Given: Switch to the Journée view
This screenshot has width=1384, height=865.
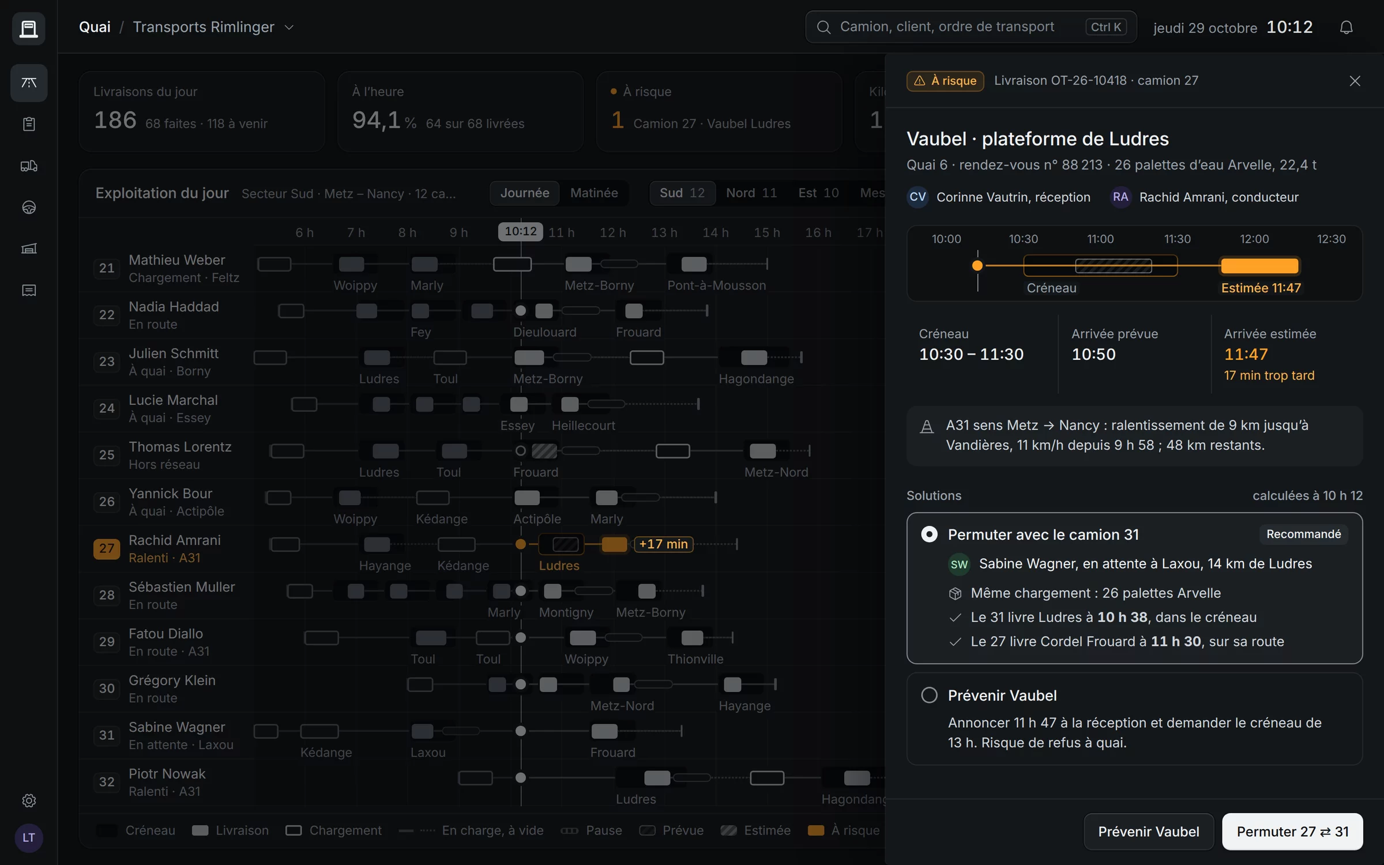Looking at the screenshot, I should [x=524, y=193].
